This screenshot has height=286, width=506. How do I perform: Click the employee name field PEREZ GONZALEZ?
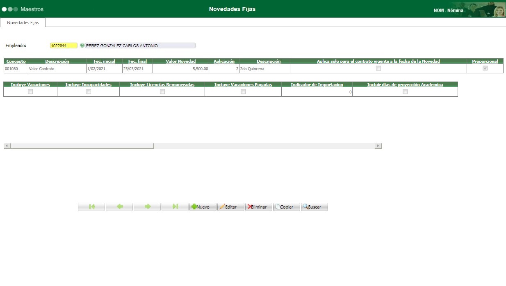pyautogui.click(x=140, y=45)
